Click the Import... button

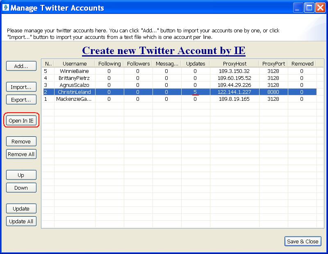(21, 87)
